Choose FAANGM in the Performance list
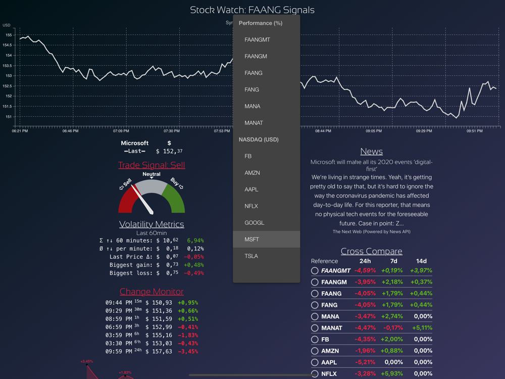 (x=266, y=57)
